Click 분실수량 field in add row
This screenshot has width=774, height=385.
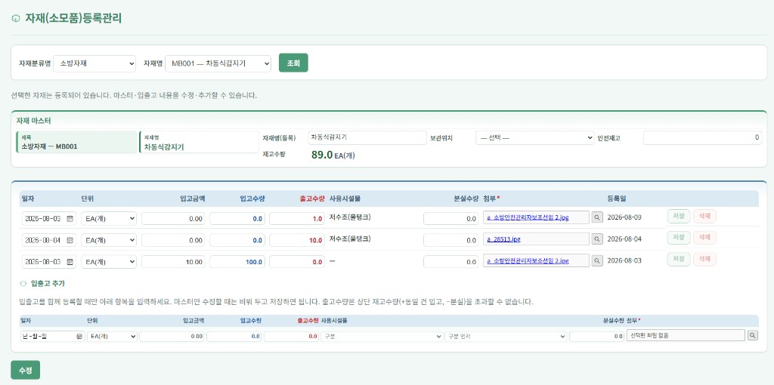click(597, 336)
